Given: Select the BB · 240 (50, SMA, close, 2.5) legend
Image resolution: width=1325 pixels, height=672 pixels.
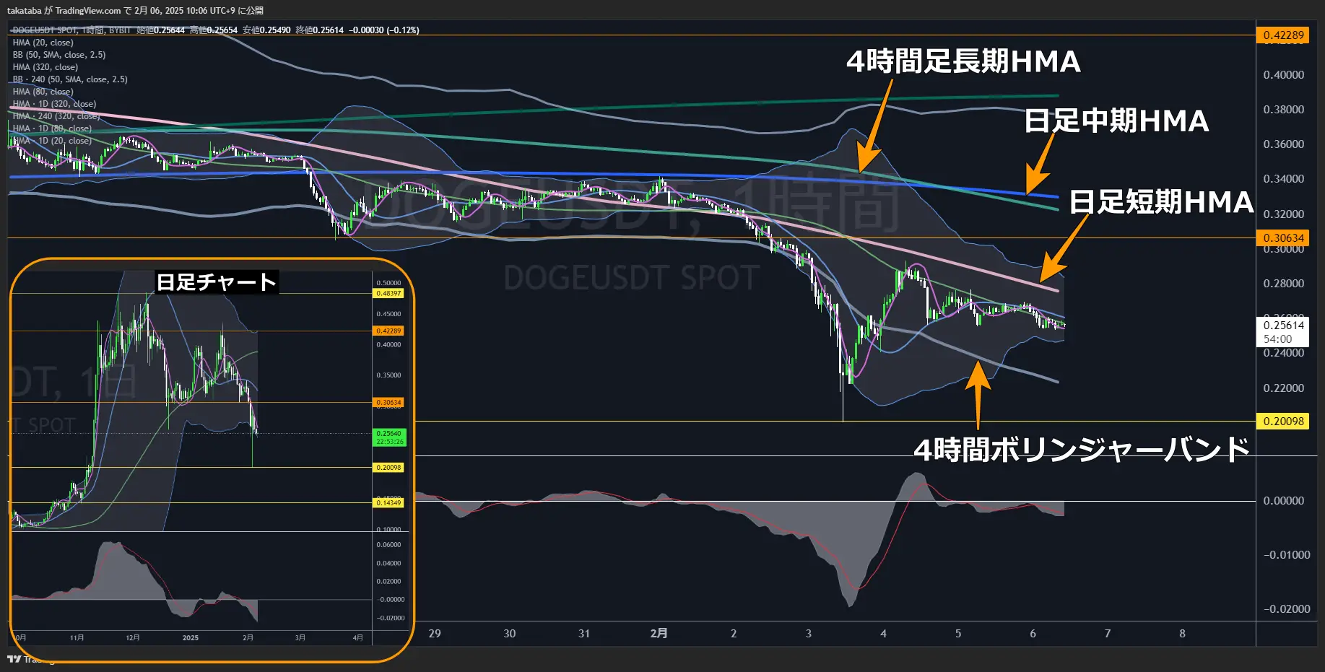Looking at the screenshot, I should pos(70,79).
